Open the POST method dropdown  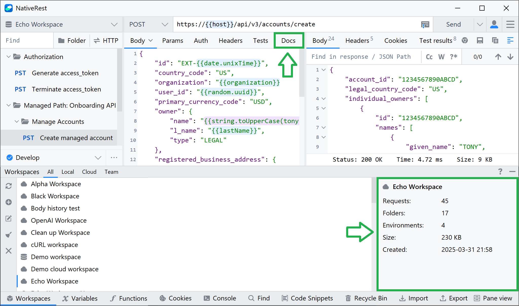tap(165, 24)
